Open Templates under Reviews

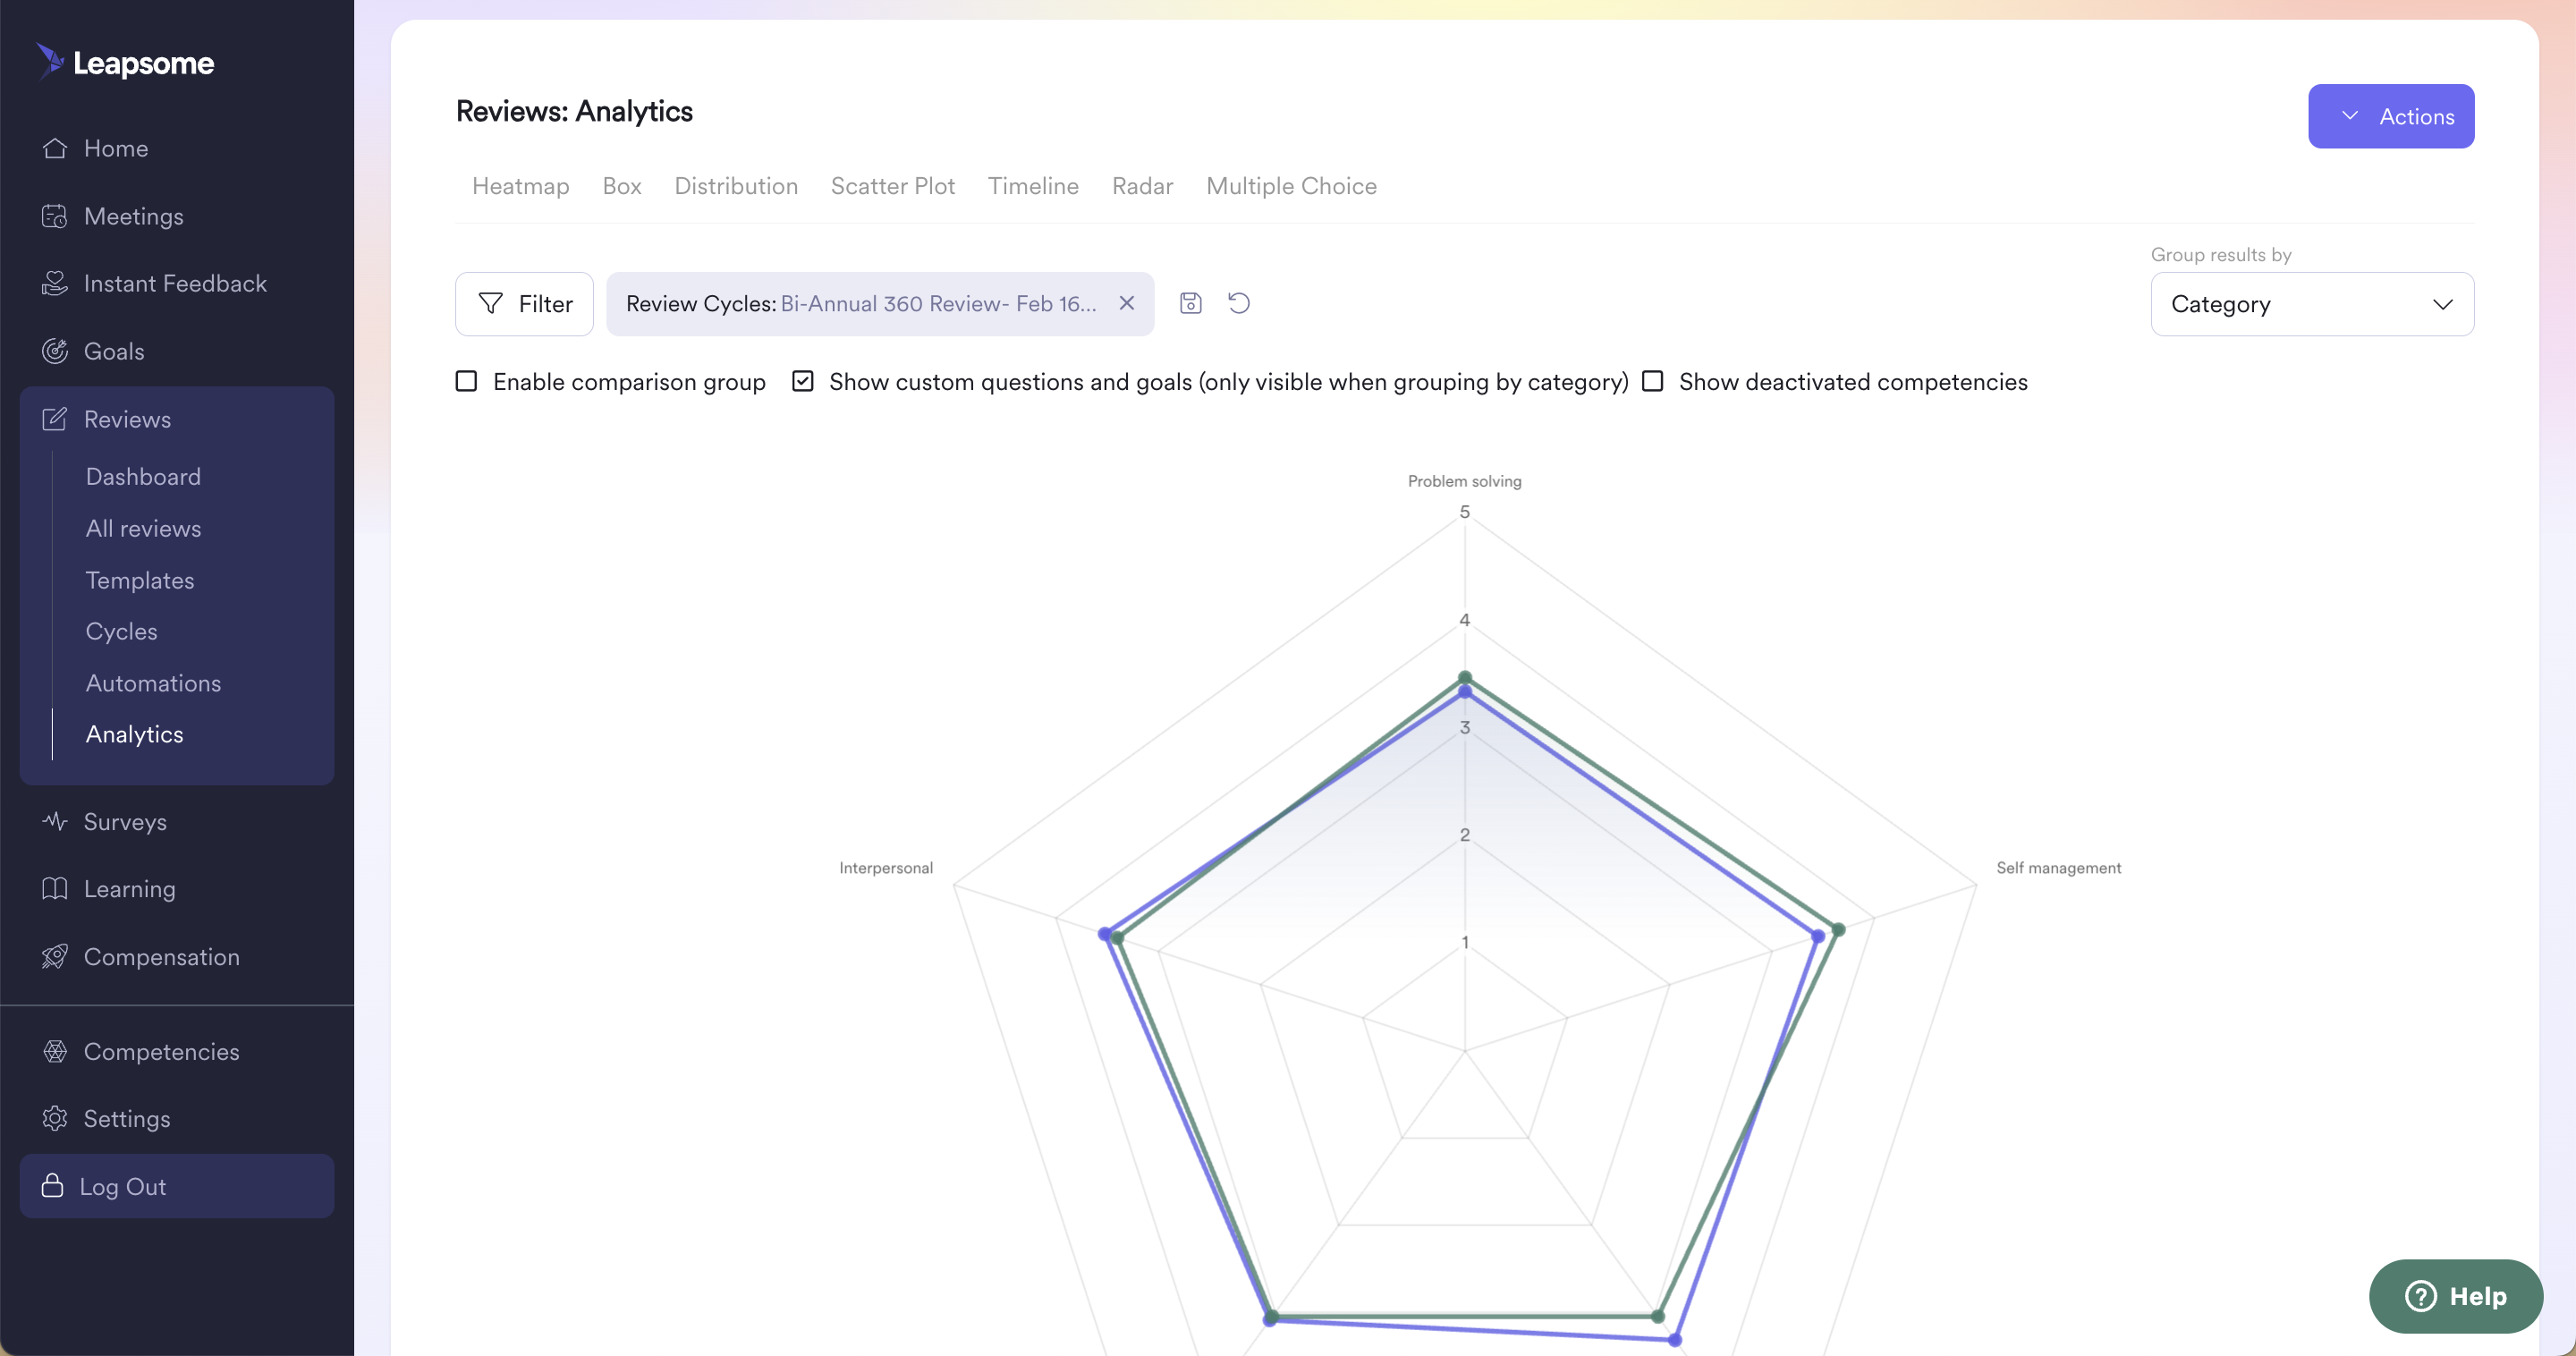140,580
